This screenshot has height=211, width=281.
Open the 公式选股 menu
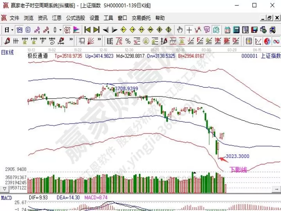75,18
